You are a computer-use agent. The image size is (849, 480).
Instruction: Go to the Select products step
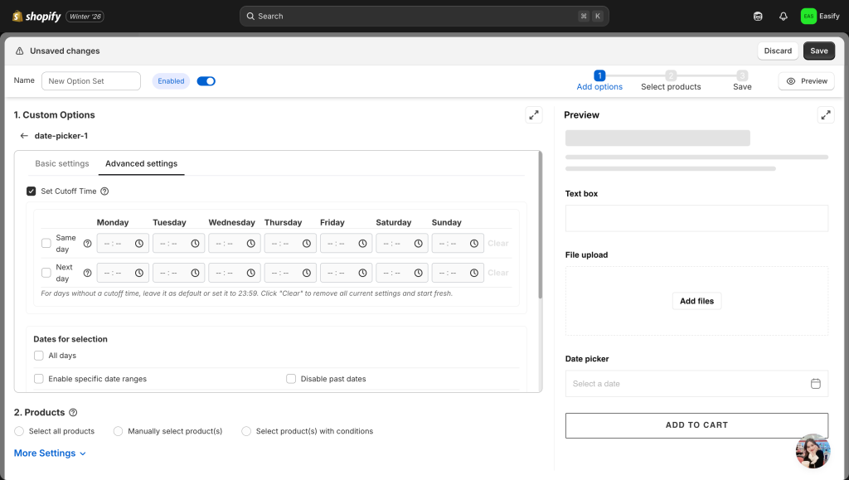coord(671,80)
